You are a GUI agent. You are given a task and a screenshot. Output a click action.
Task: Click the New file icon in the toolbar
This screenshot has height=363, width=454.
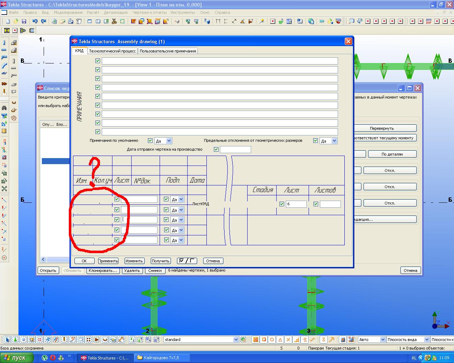point(8,21)
